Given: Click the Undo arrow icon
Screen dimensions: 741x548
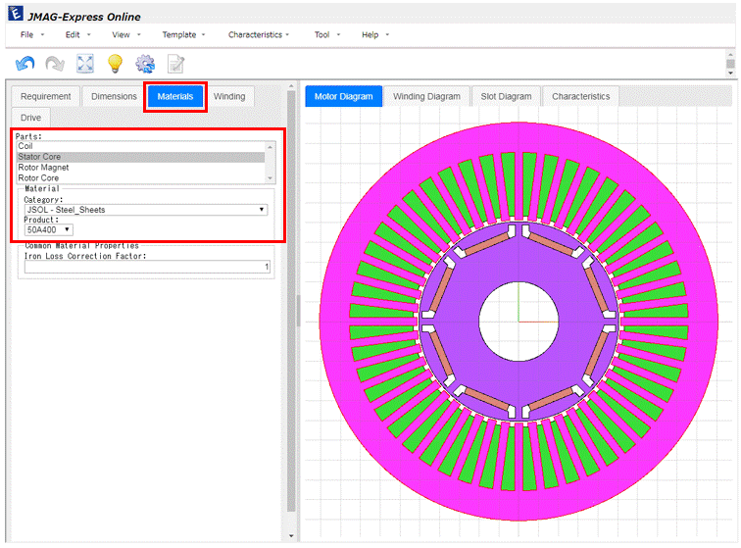Looking at the screenshot, I should pos(25,64).
